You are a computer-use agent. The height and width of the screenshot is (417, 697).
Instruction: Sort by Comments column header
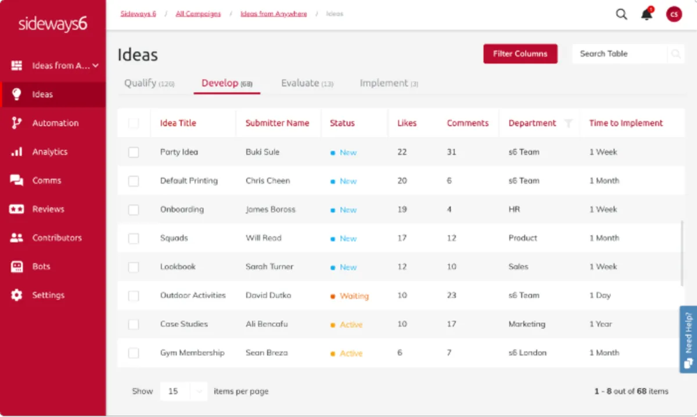[x=468, y=123]
